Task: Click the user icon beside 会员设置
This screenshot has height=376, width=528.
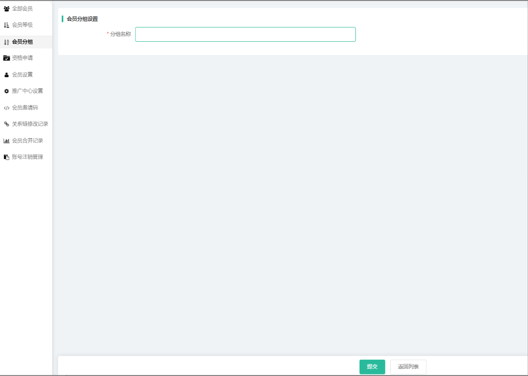Action: [x=7, y=75]
